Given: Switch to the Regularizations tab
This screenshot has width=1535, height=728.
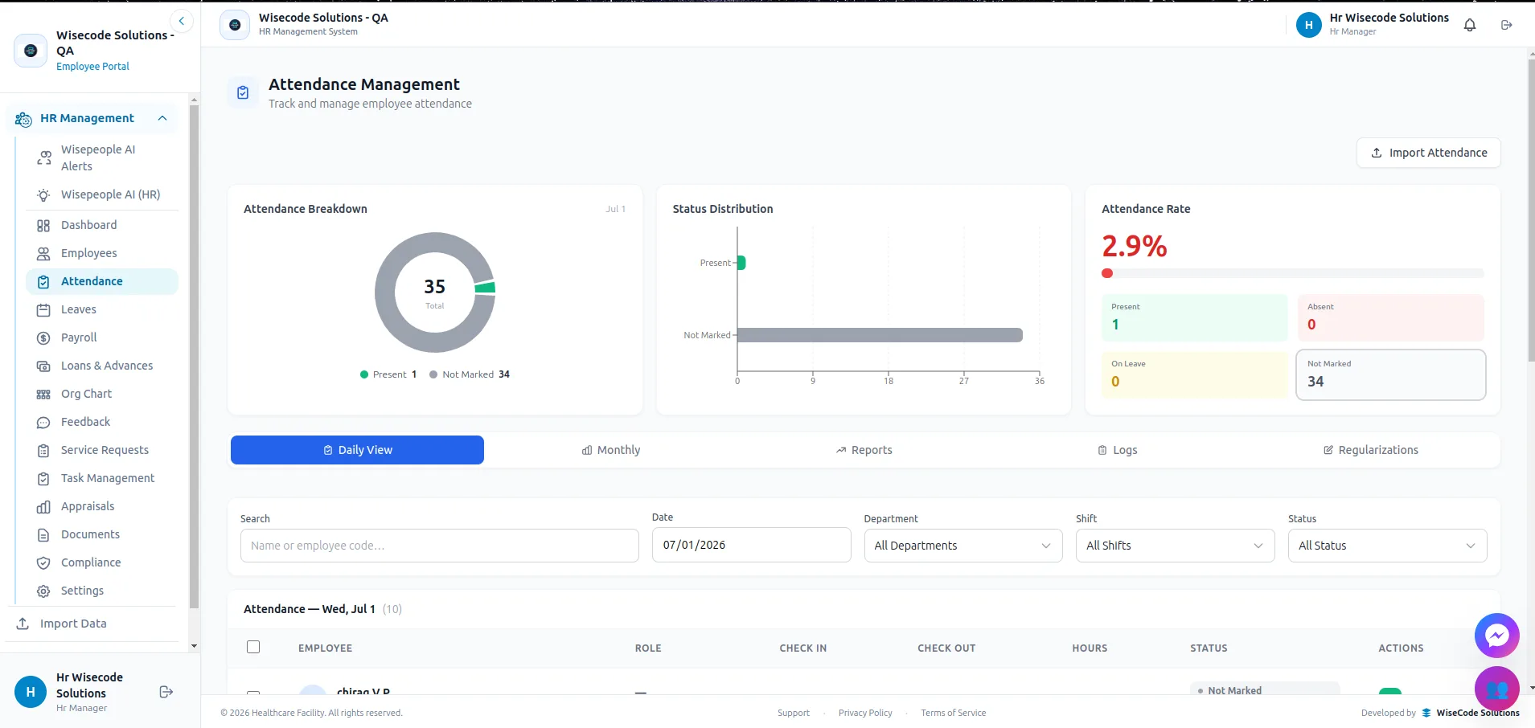Looking at the screenshot, I should coord(1371,450).
